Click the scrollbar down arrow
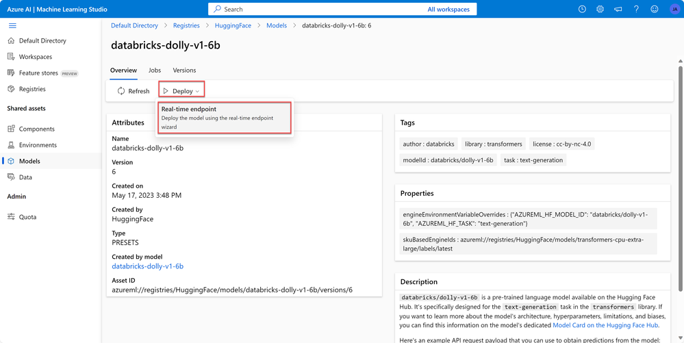 pos(680,338)
